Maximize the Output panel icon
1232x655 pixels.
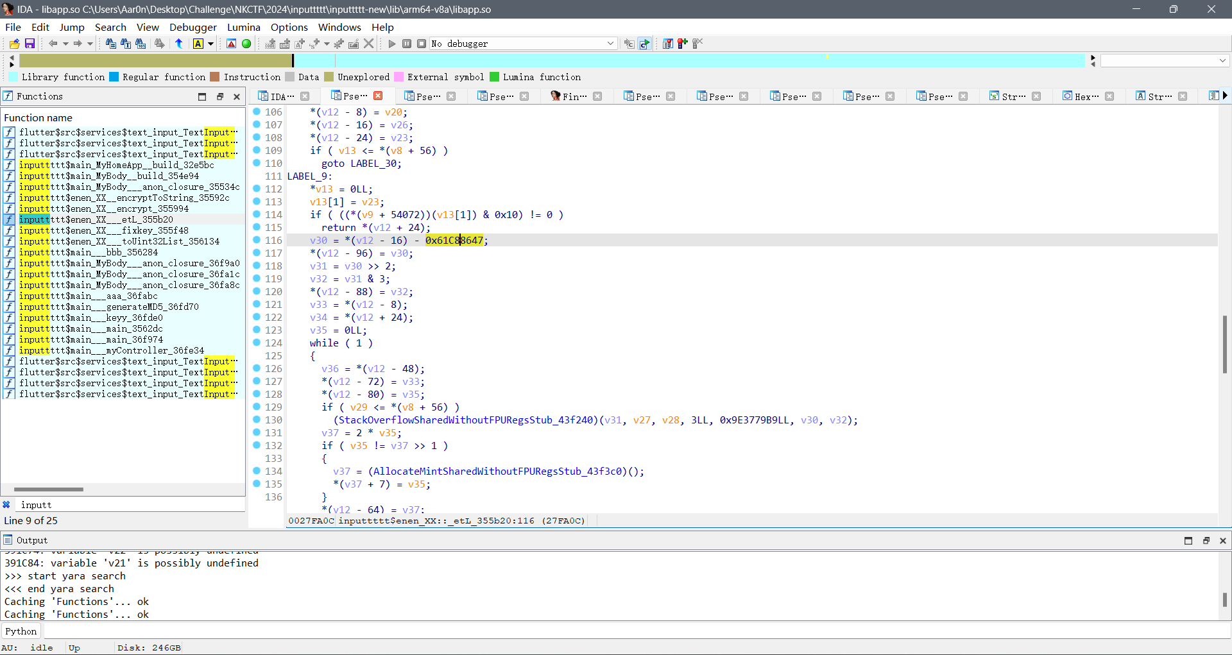tap(1188, 541)
